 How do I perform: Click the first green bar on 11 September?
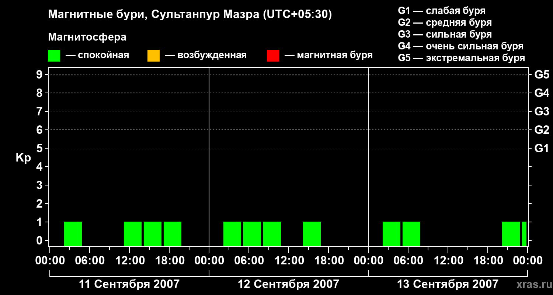coord(73,234)
